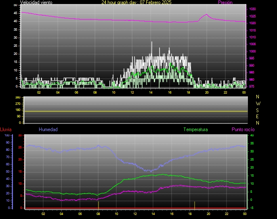The image size is (277, 219).
Task: Select the 'Presión' axis label
Action: [225, 2]
